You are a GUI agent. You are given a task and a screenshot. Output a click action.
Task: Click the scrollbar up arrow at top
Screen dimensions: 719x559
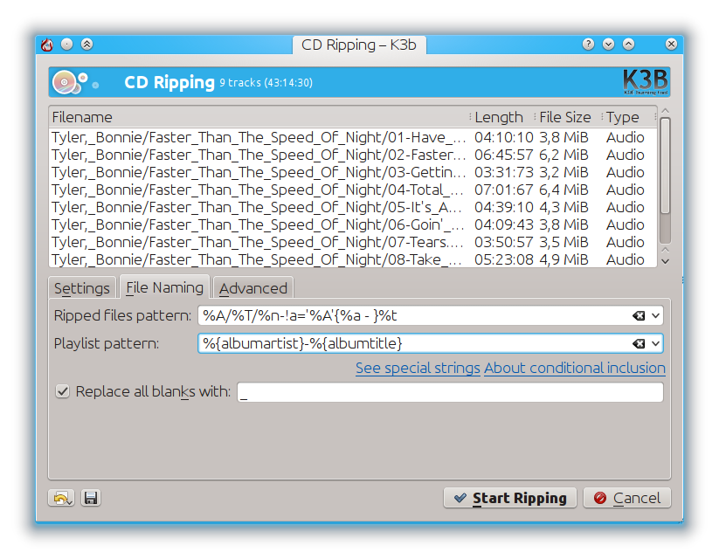click(666, 111)
